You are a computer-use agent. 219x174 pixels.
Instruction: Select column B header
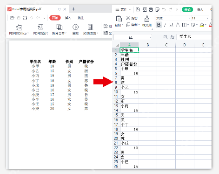(x=148, y=45)
